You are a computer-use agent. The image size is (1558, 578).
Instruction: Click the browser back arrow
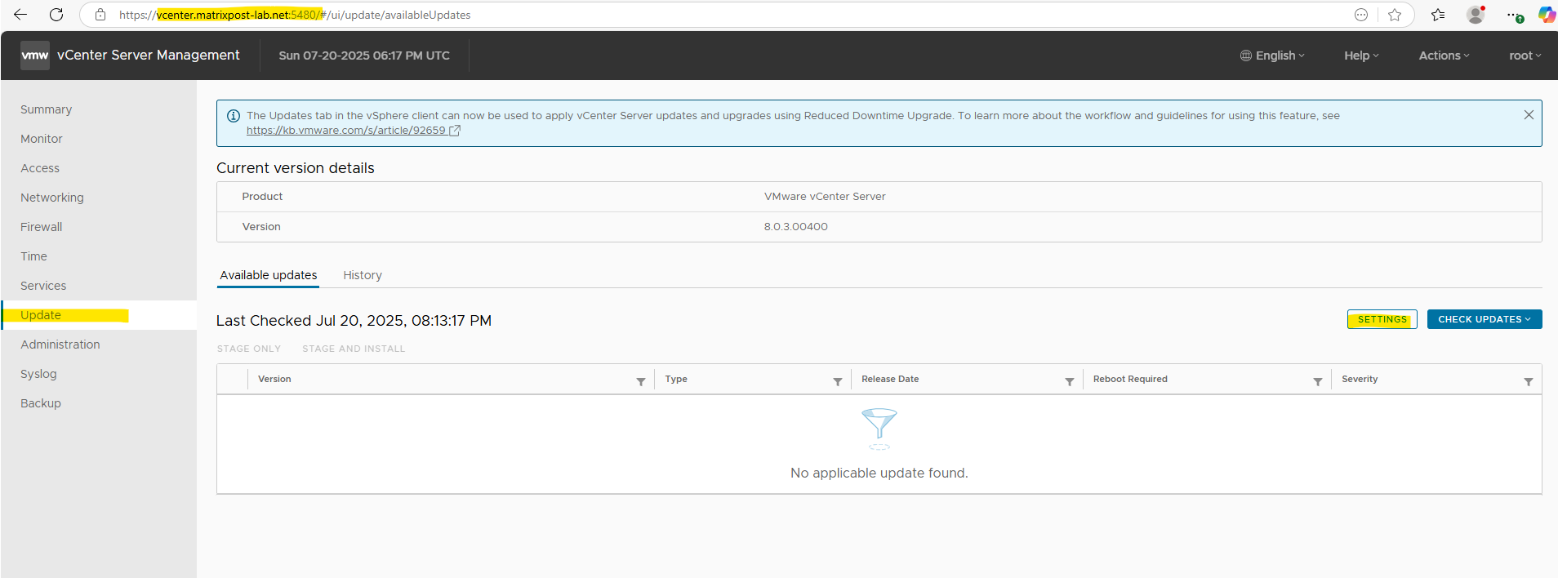pyautogui.click(x=20, y=15)
